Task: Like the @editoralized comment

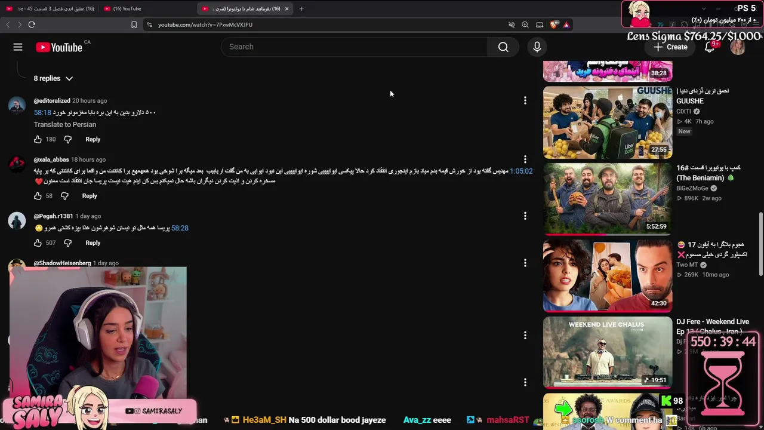Action: point(38,139)
